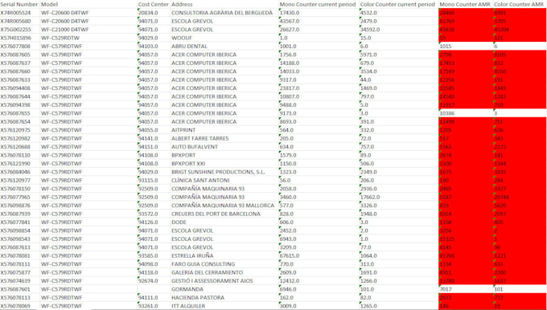Select Mono Counter AMR cell 10386
This screenshot has height=310, width=547.
(x=447, y=113)
